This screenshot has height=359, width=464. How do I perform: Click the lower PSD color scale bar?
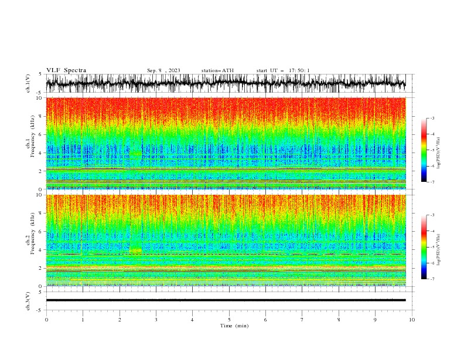click(x=424, y=247)
